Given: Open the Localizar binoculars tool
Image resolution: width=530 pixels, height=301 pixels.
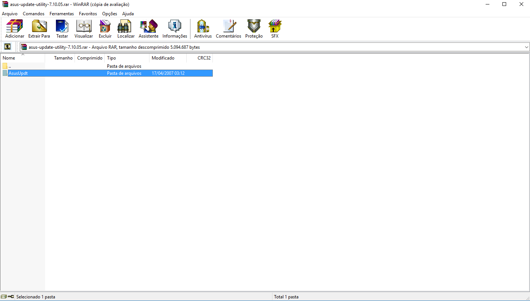Looking at the screenshot, I should [x=126, y=29].
